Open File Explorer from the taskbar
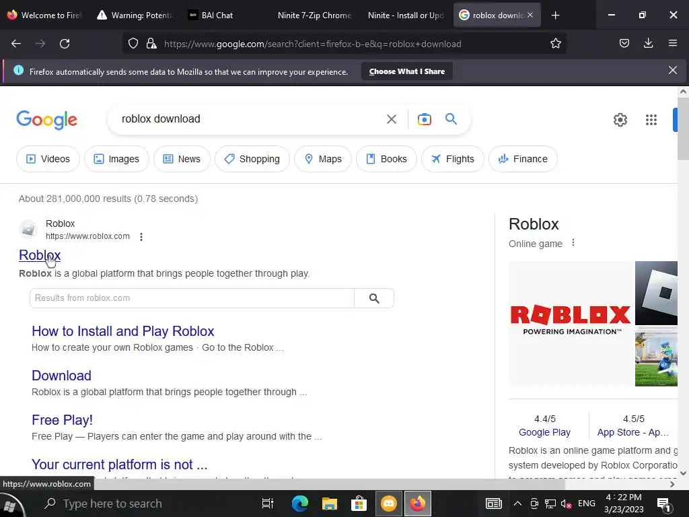Screen dimensions: 689x517 329,504
